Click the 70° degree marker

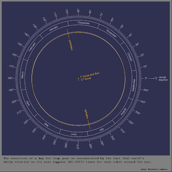(101, 15)
